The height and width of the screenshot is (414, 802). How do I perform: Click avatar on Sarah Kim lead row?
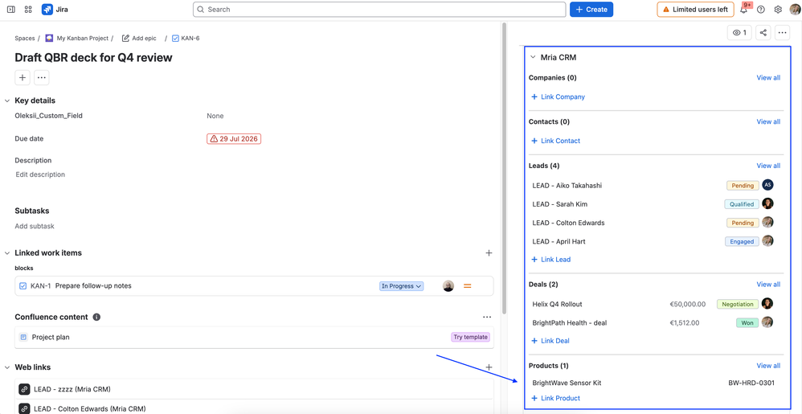click(767, 203)
